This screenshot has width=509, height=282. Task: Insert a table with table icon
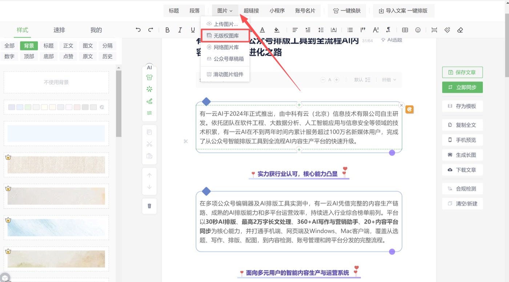tap(405, 30)
